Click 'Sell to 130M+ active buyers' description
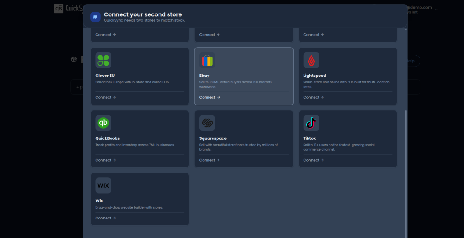 [x=236, y=85]
